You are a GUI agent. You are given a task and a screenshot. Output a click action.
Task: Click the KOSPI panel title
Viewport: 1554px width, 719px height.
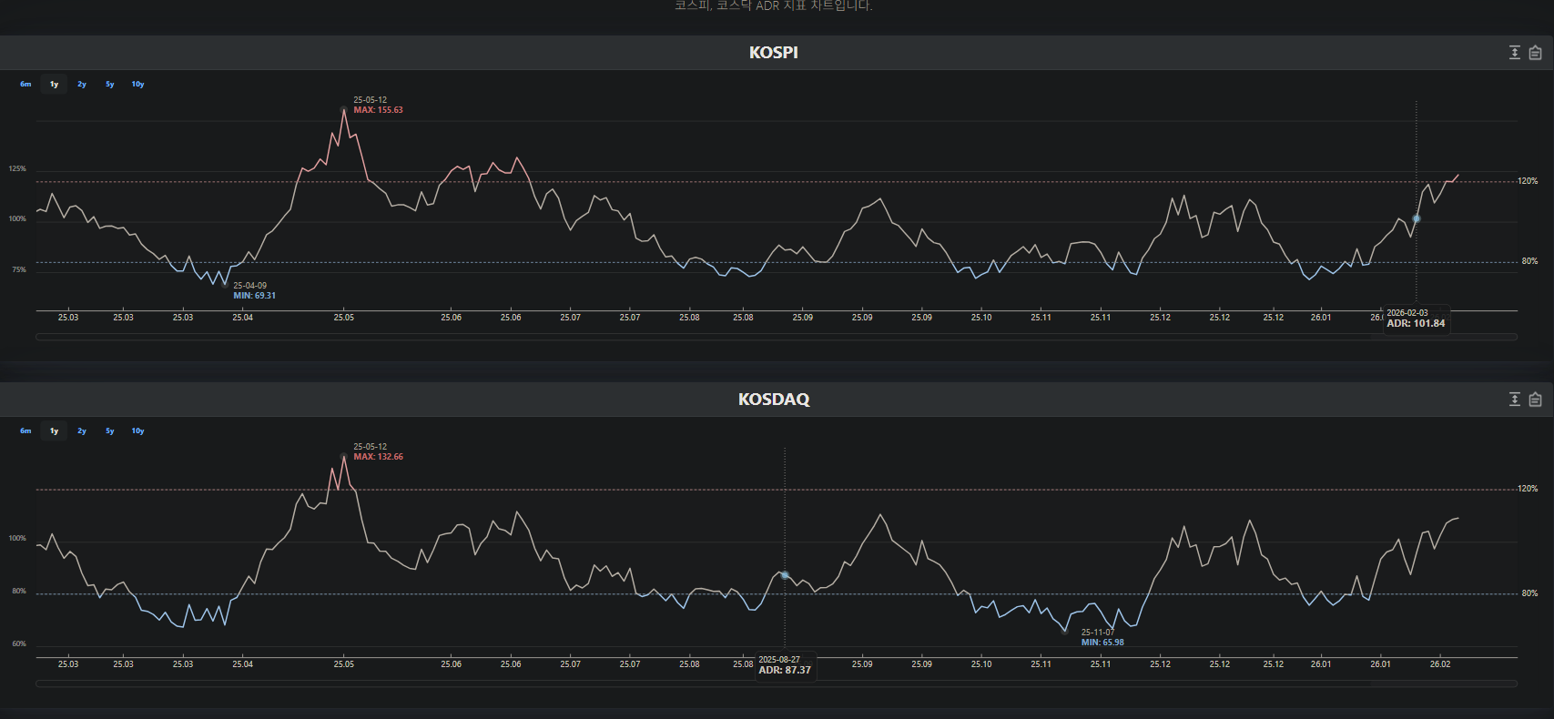pos(774,53)
